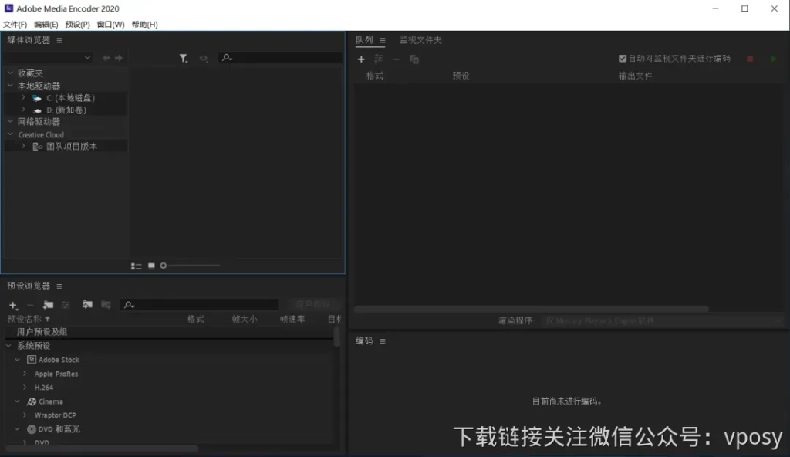The height and width of the screenshot is (457, 790).
Task: Click the preset browser search field
Action: point(199,305)
